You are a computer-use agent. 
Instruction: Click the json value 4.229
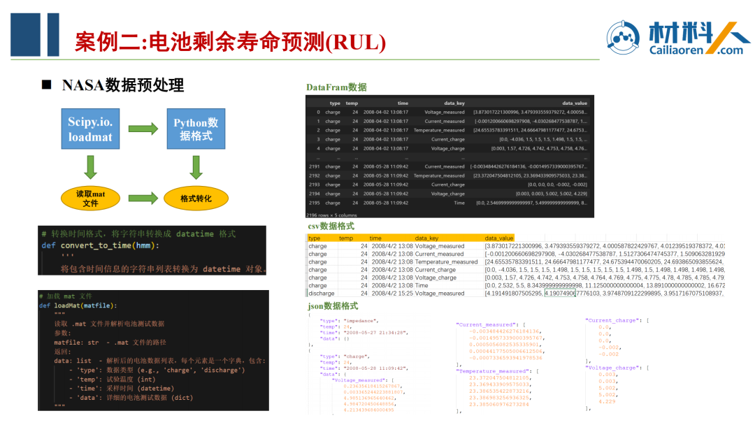point(607,401)
